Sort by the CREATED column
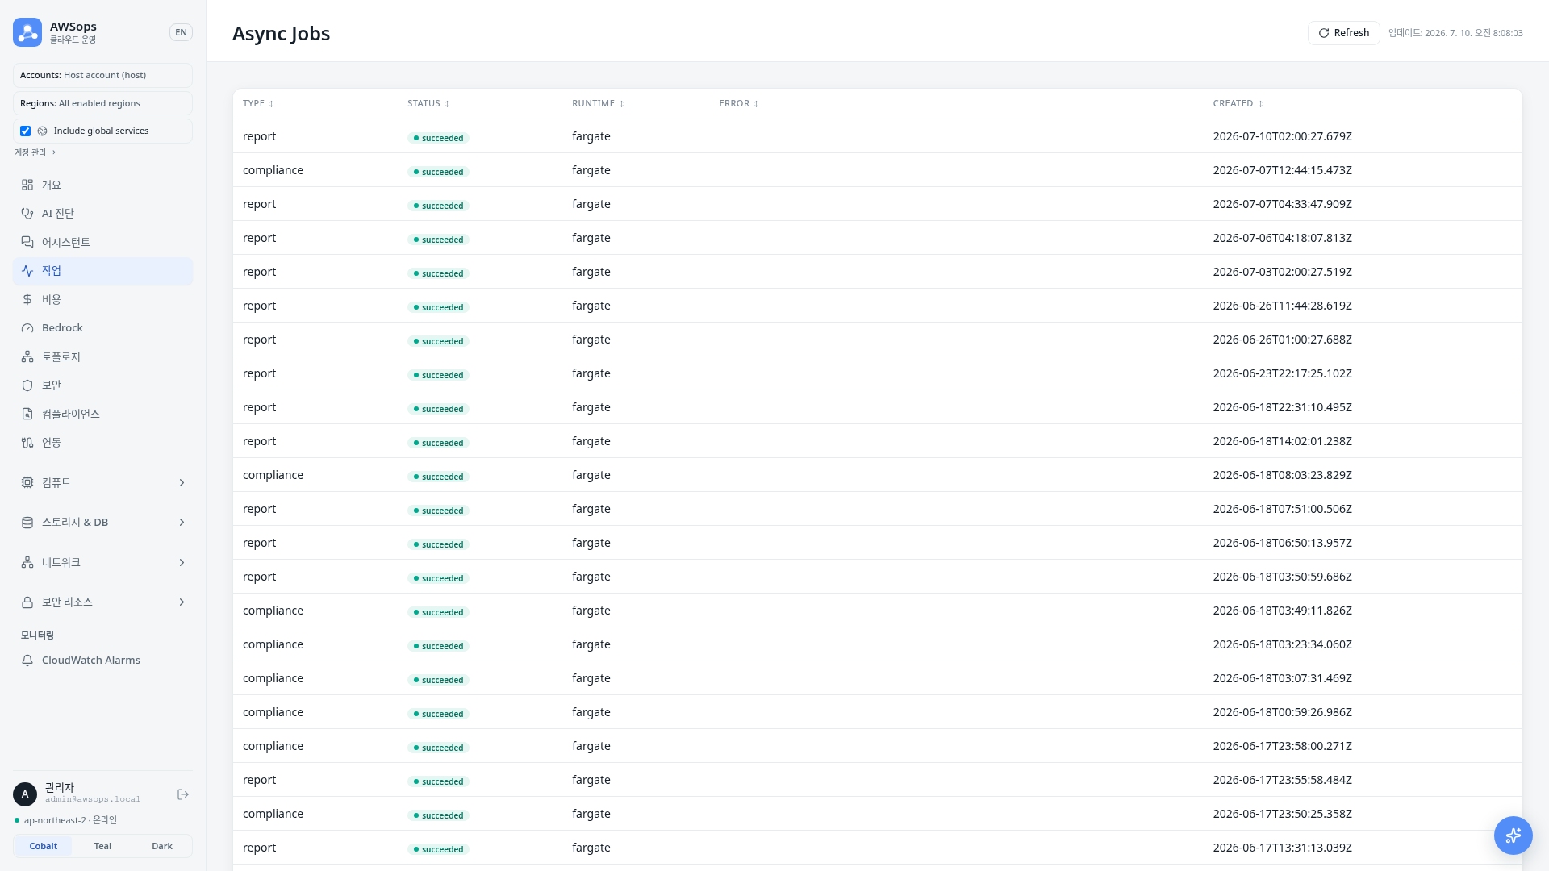 coord(1238,103)
